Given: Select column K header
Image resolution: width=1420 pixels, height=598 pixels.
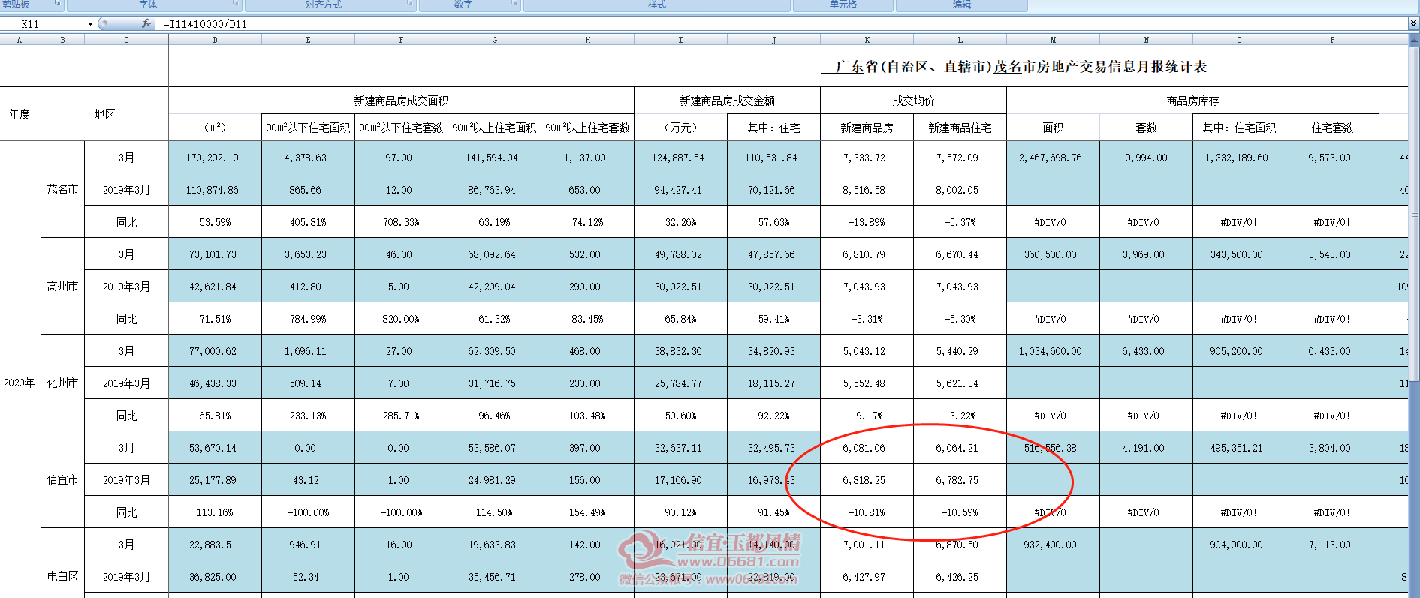Looking at the screenshot, I should [x=867, y=40].
